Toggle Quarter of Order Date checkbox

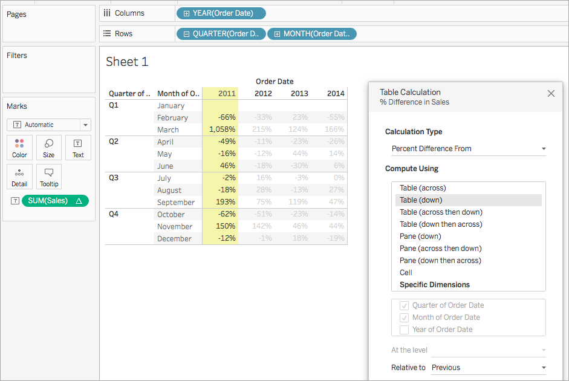point(404,305)
